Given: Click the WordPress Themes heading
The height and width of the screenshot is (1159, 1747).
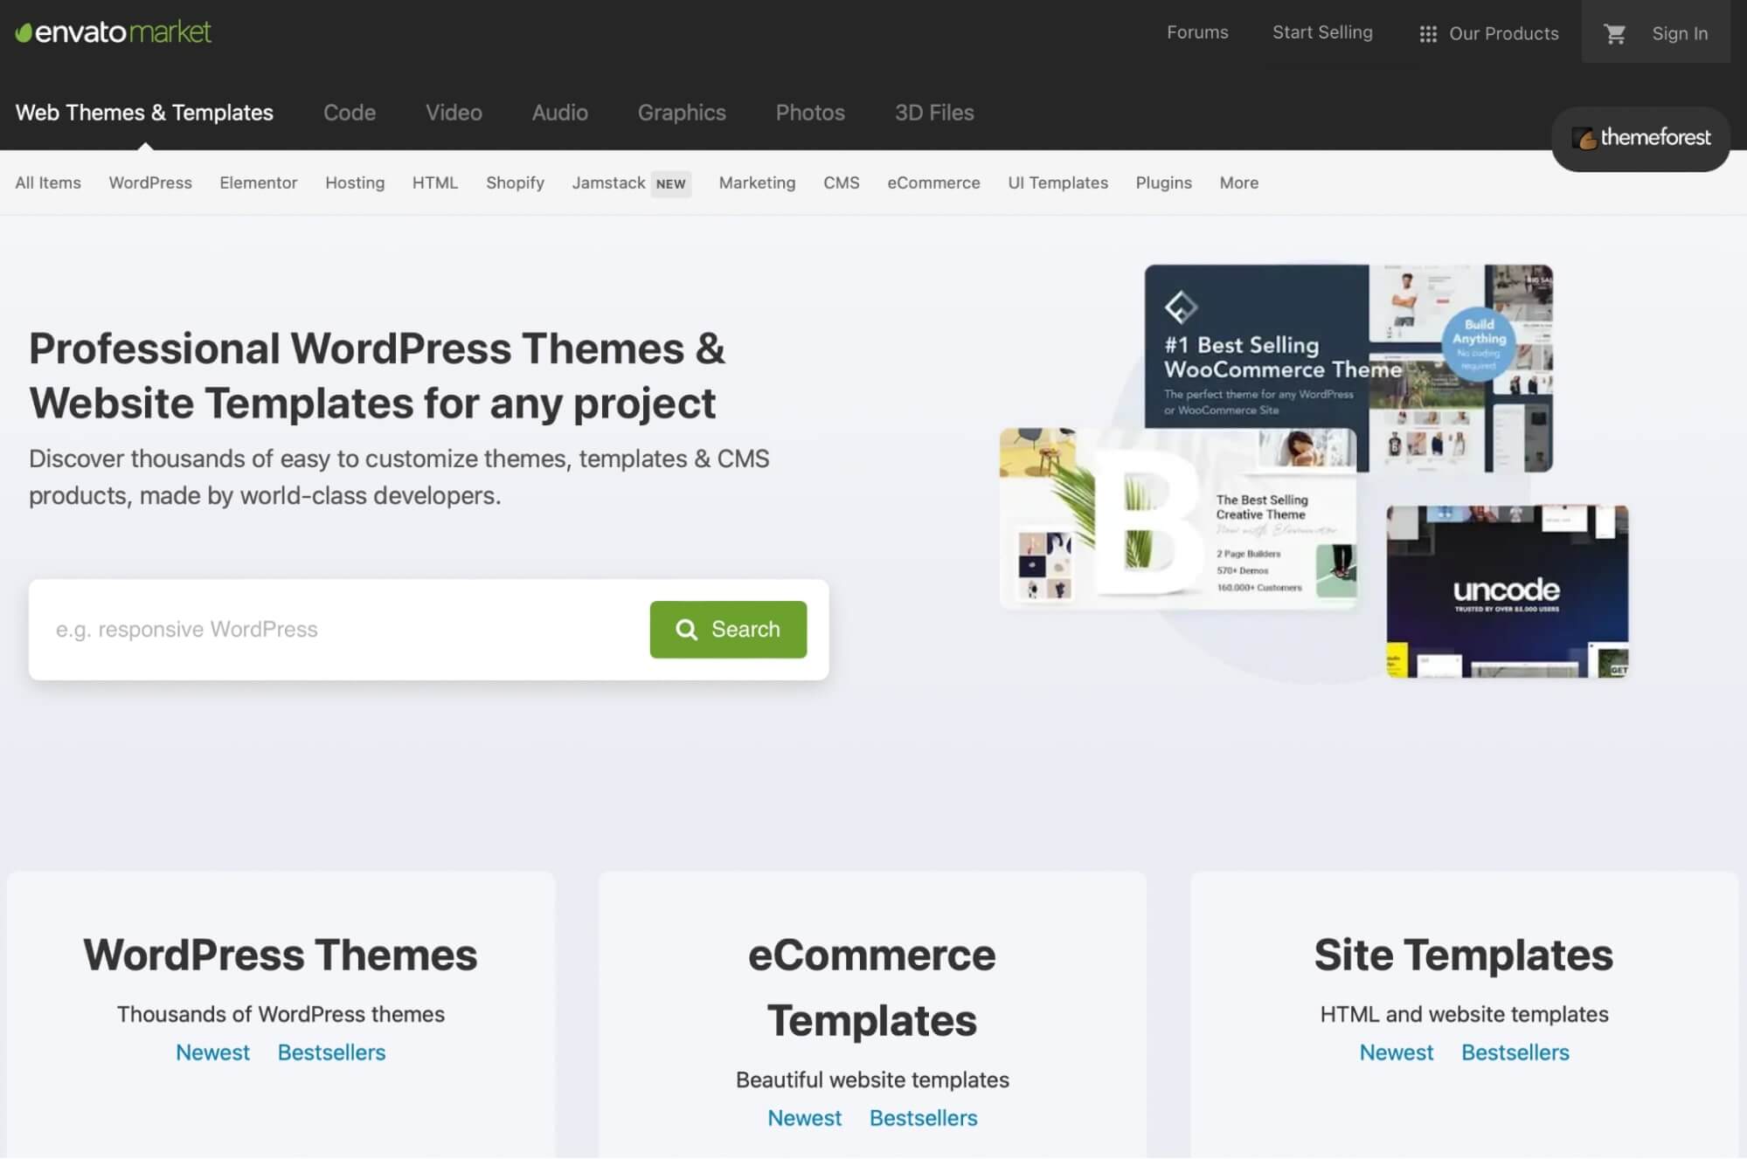Looking at the screenshot, I should tap(281, 955).
